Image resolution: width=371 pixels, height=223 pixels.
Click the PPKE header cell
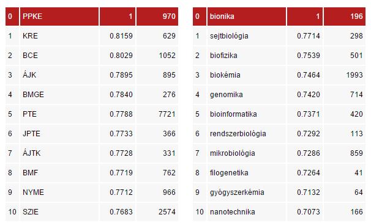[59, 16]
